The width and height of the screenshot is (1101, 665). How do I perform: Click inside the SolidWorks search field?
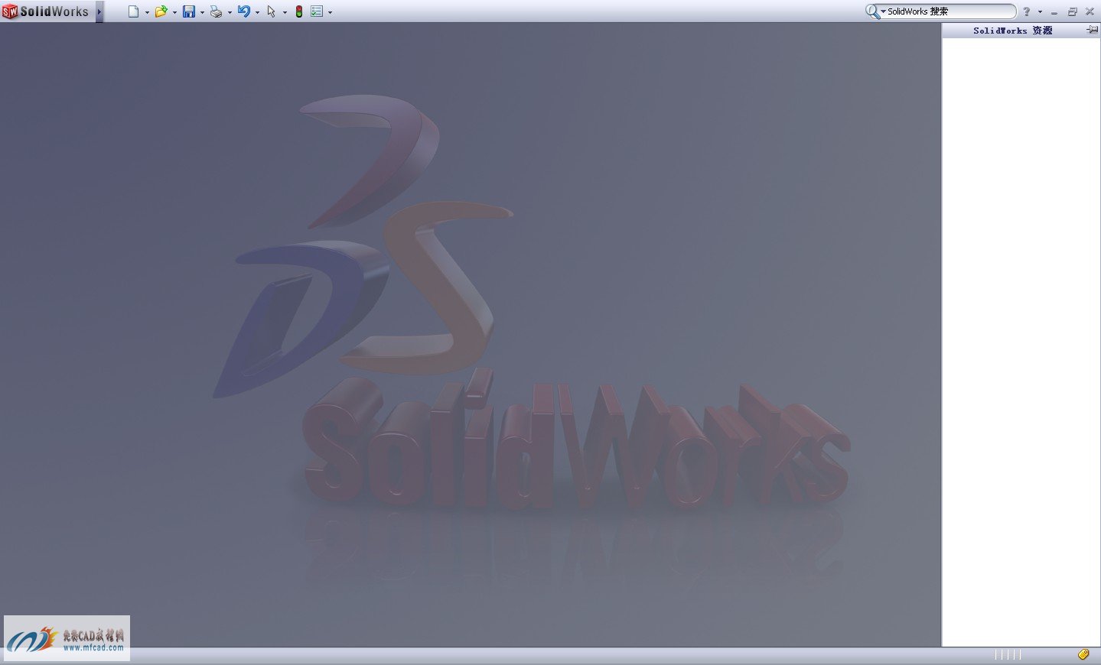coord(941,11)
